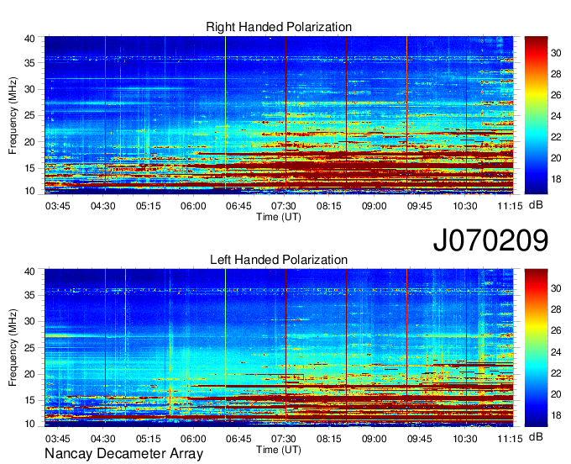Click the "25" frequency tick of Right Handed plot
The image size is (571, 464).
29,115
